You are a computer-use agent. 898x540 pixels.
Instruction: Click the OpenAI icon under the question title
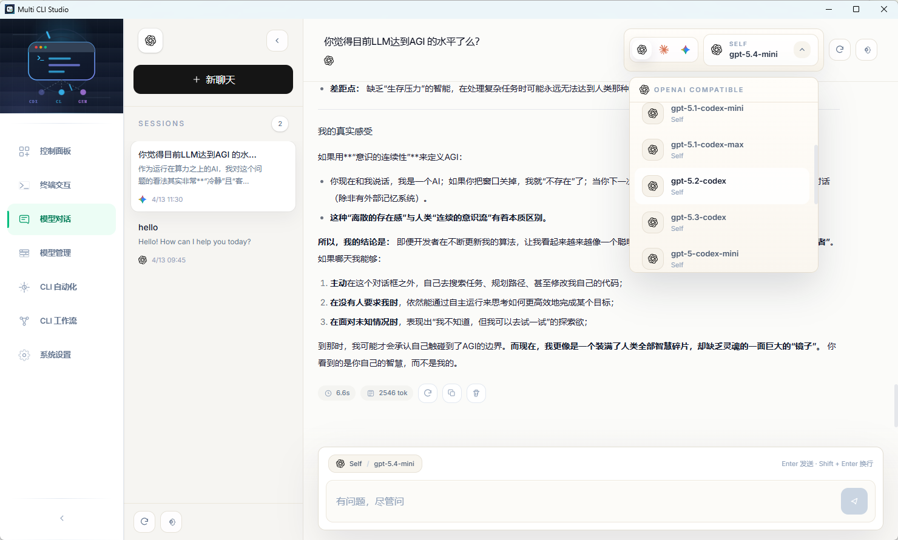pyautogui.click(x=329, y=60)
